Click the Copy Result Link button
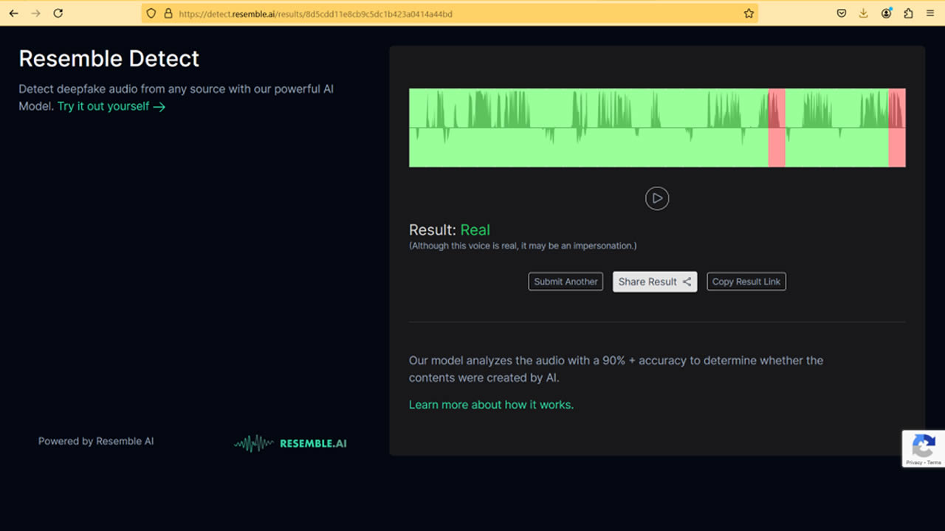The width and height of the screenshot is (945, 531). pos(746,282)
